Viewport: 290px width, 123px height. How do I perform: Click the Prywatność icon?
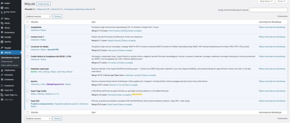point(2,86)
